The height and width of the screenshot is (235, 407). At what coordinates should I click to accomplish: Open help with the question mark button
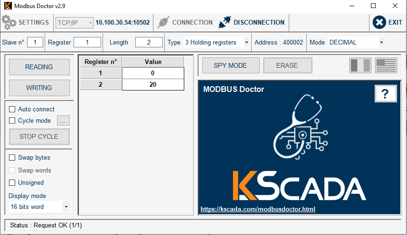(x=385, y=94)
